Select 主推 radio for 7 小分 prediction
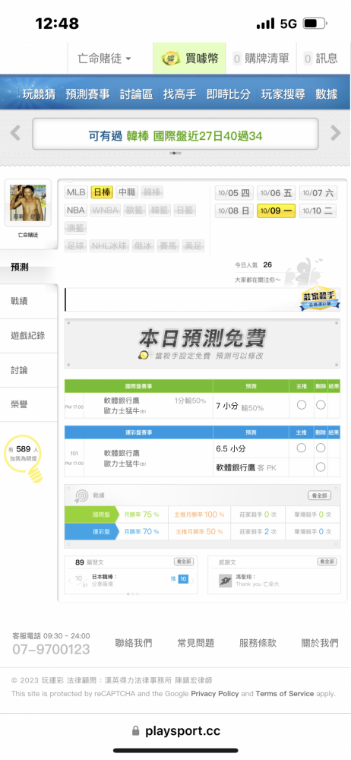Image resolution: width=351 pixels, height=760 pixels. pos(302,405)
